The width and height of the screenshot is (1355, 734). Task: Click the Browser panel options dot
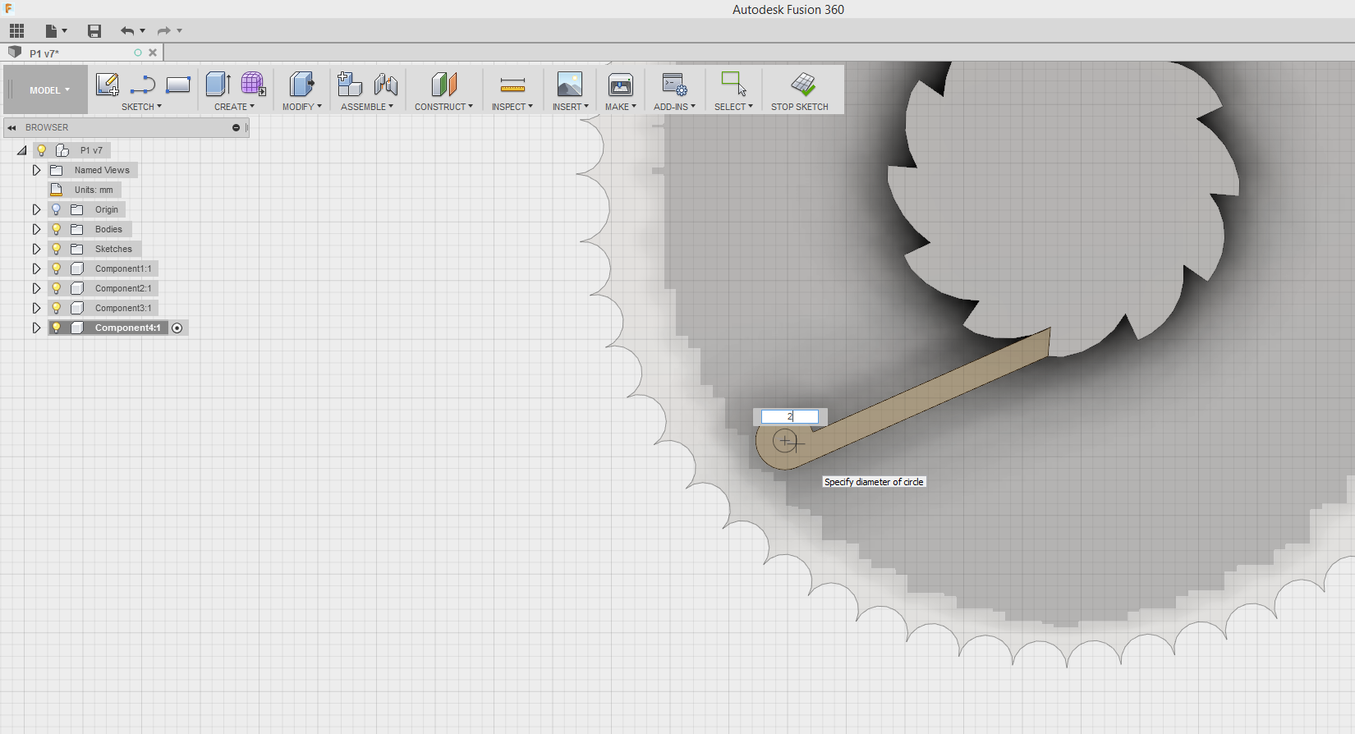coord(236,128)
